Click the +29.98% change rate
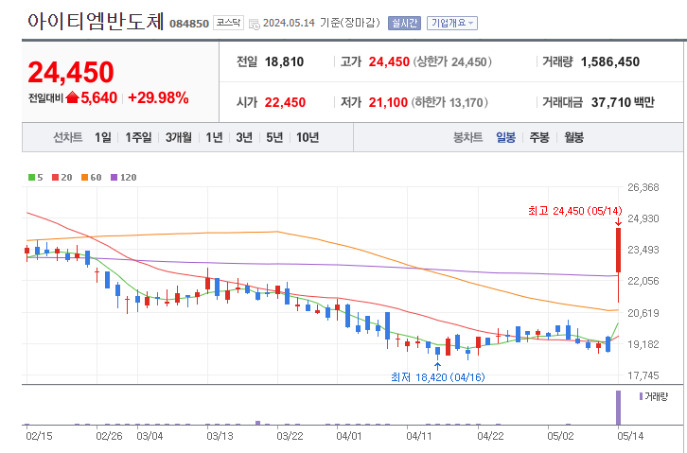Screen dimensions: 687x453 point(158,97)
